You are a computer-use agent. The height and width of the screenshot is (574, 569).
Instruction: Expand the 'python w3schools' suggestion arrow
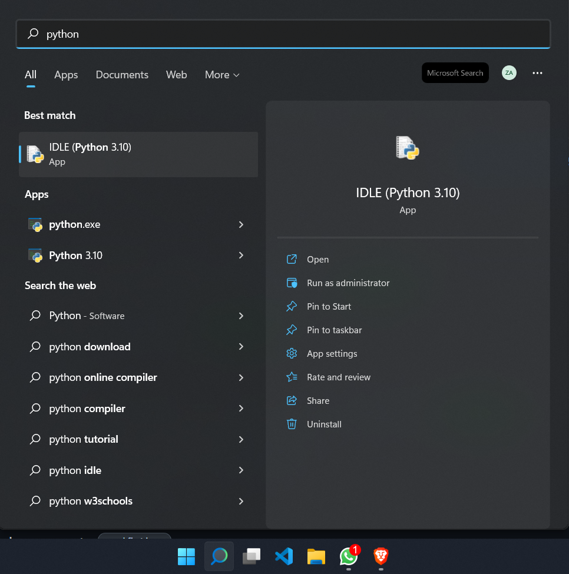coord(241,501)
